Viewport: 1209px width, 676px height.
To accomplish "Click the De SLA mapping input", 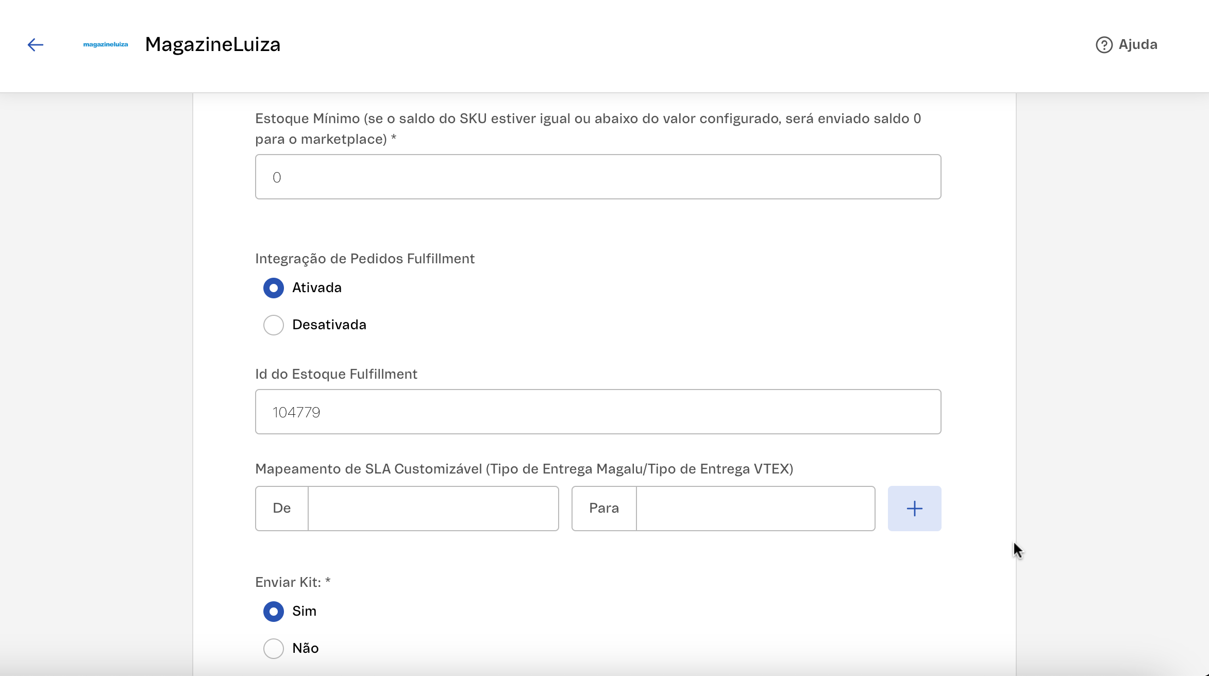I will click(433, 509).
